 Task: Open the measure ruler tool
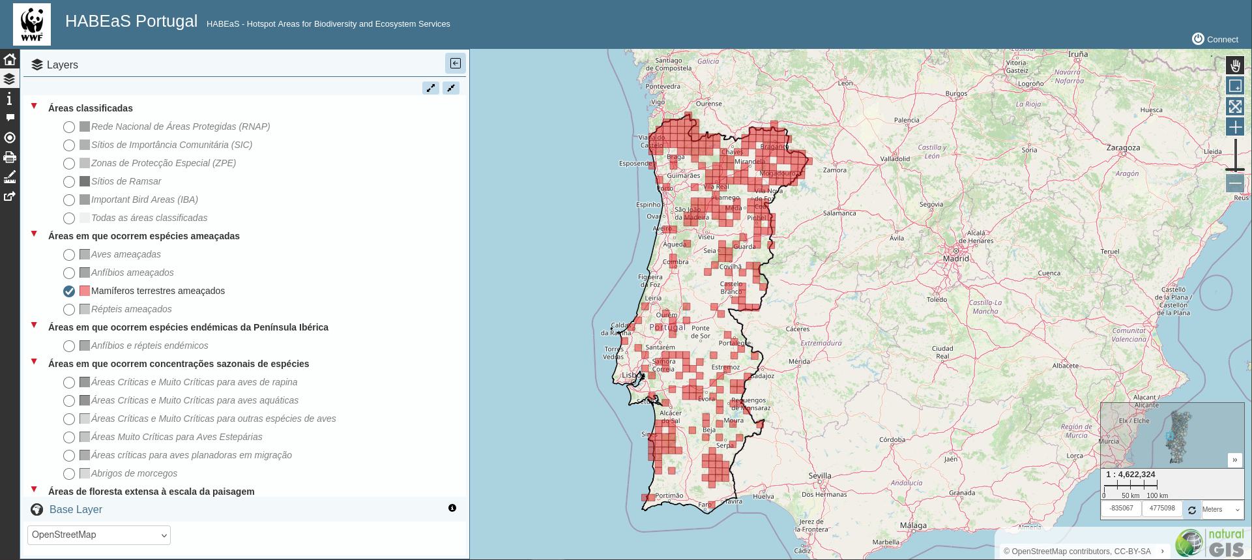click(10, 177)
